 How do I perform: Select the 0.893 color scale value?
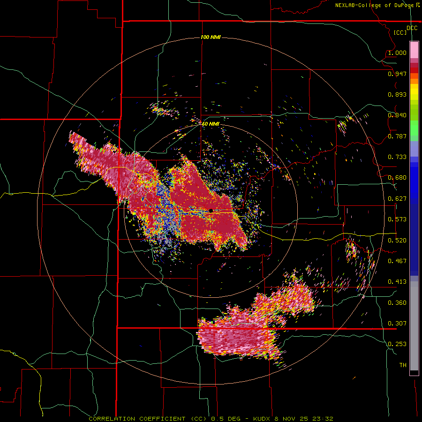tap(397, 94)
